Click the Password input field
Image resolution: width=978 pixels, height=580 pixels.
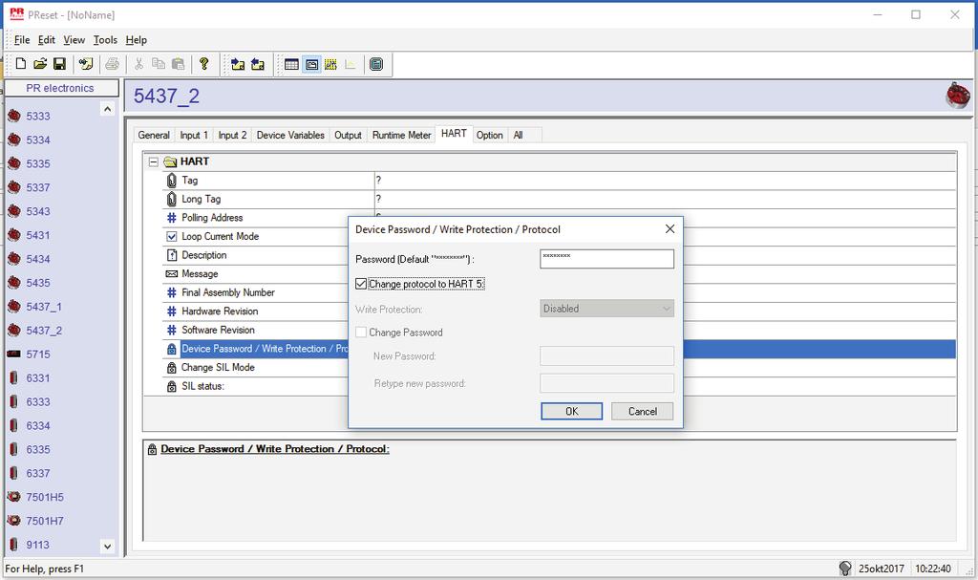click(x=606, y=259)
